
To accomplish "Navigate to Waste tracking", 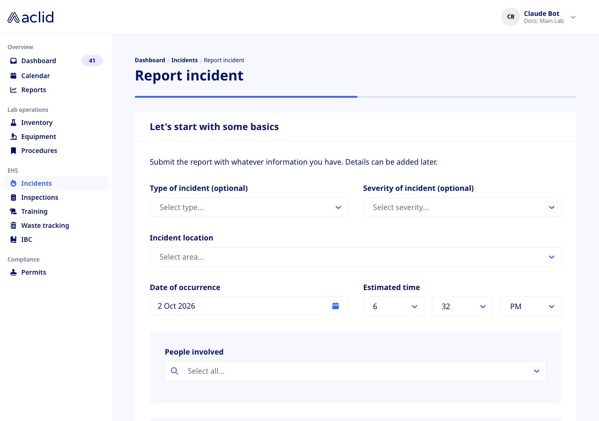I will tap(56, 225).
